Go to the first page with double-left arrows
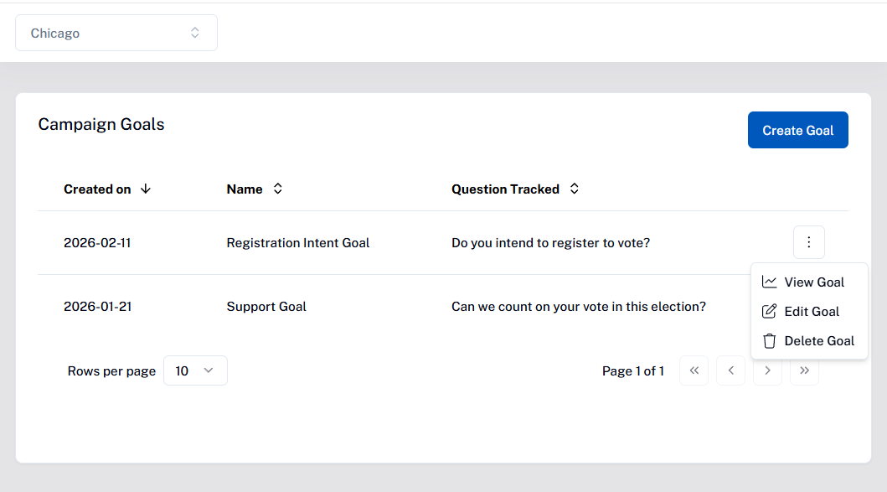The image size is (887, 492). coord(694,370)
